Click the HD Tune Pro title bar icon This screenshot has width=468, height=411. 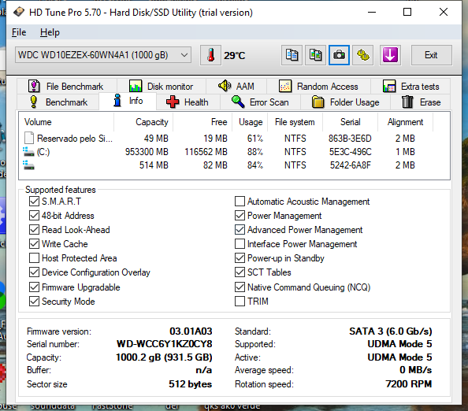click(x=19, y=13)
